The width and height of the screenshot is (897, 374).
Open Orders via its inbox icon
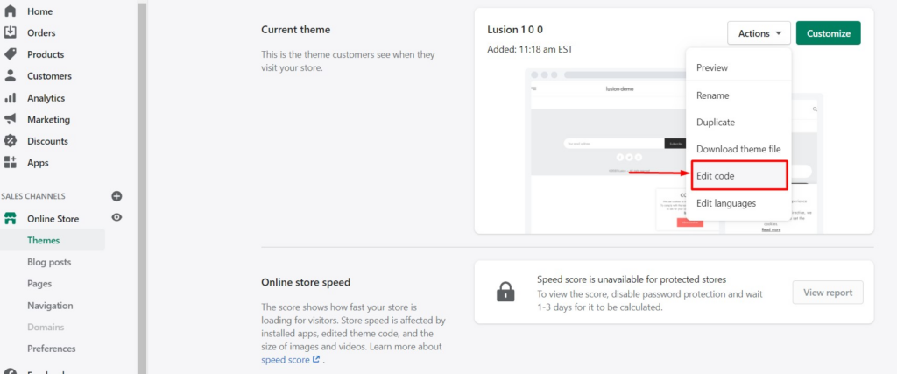tap(10, 32)
